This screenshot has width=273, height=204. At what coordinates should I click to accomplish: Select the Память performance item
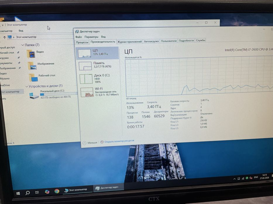coord(99,66)
